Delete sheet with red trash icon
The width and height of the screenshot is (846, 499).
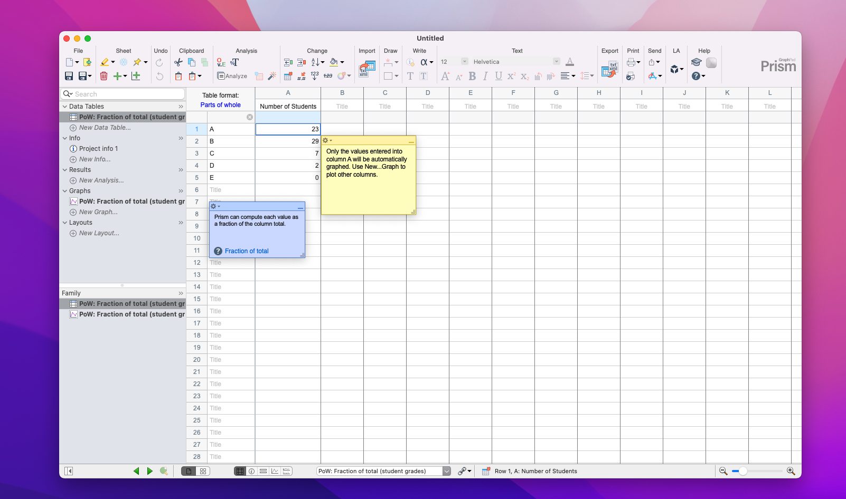coord(104,76)
